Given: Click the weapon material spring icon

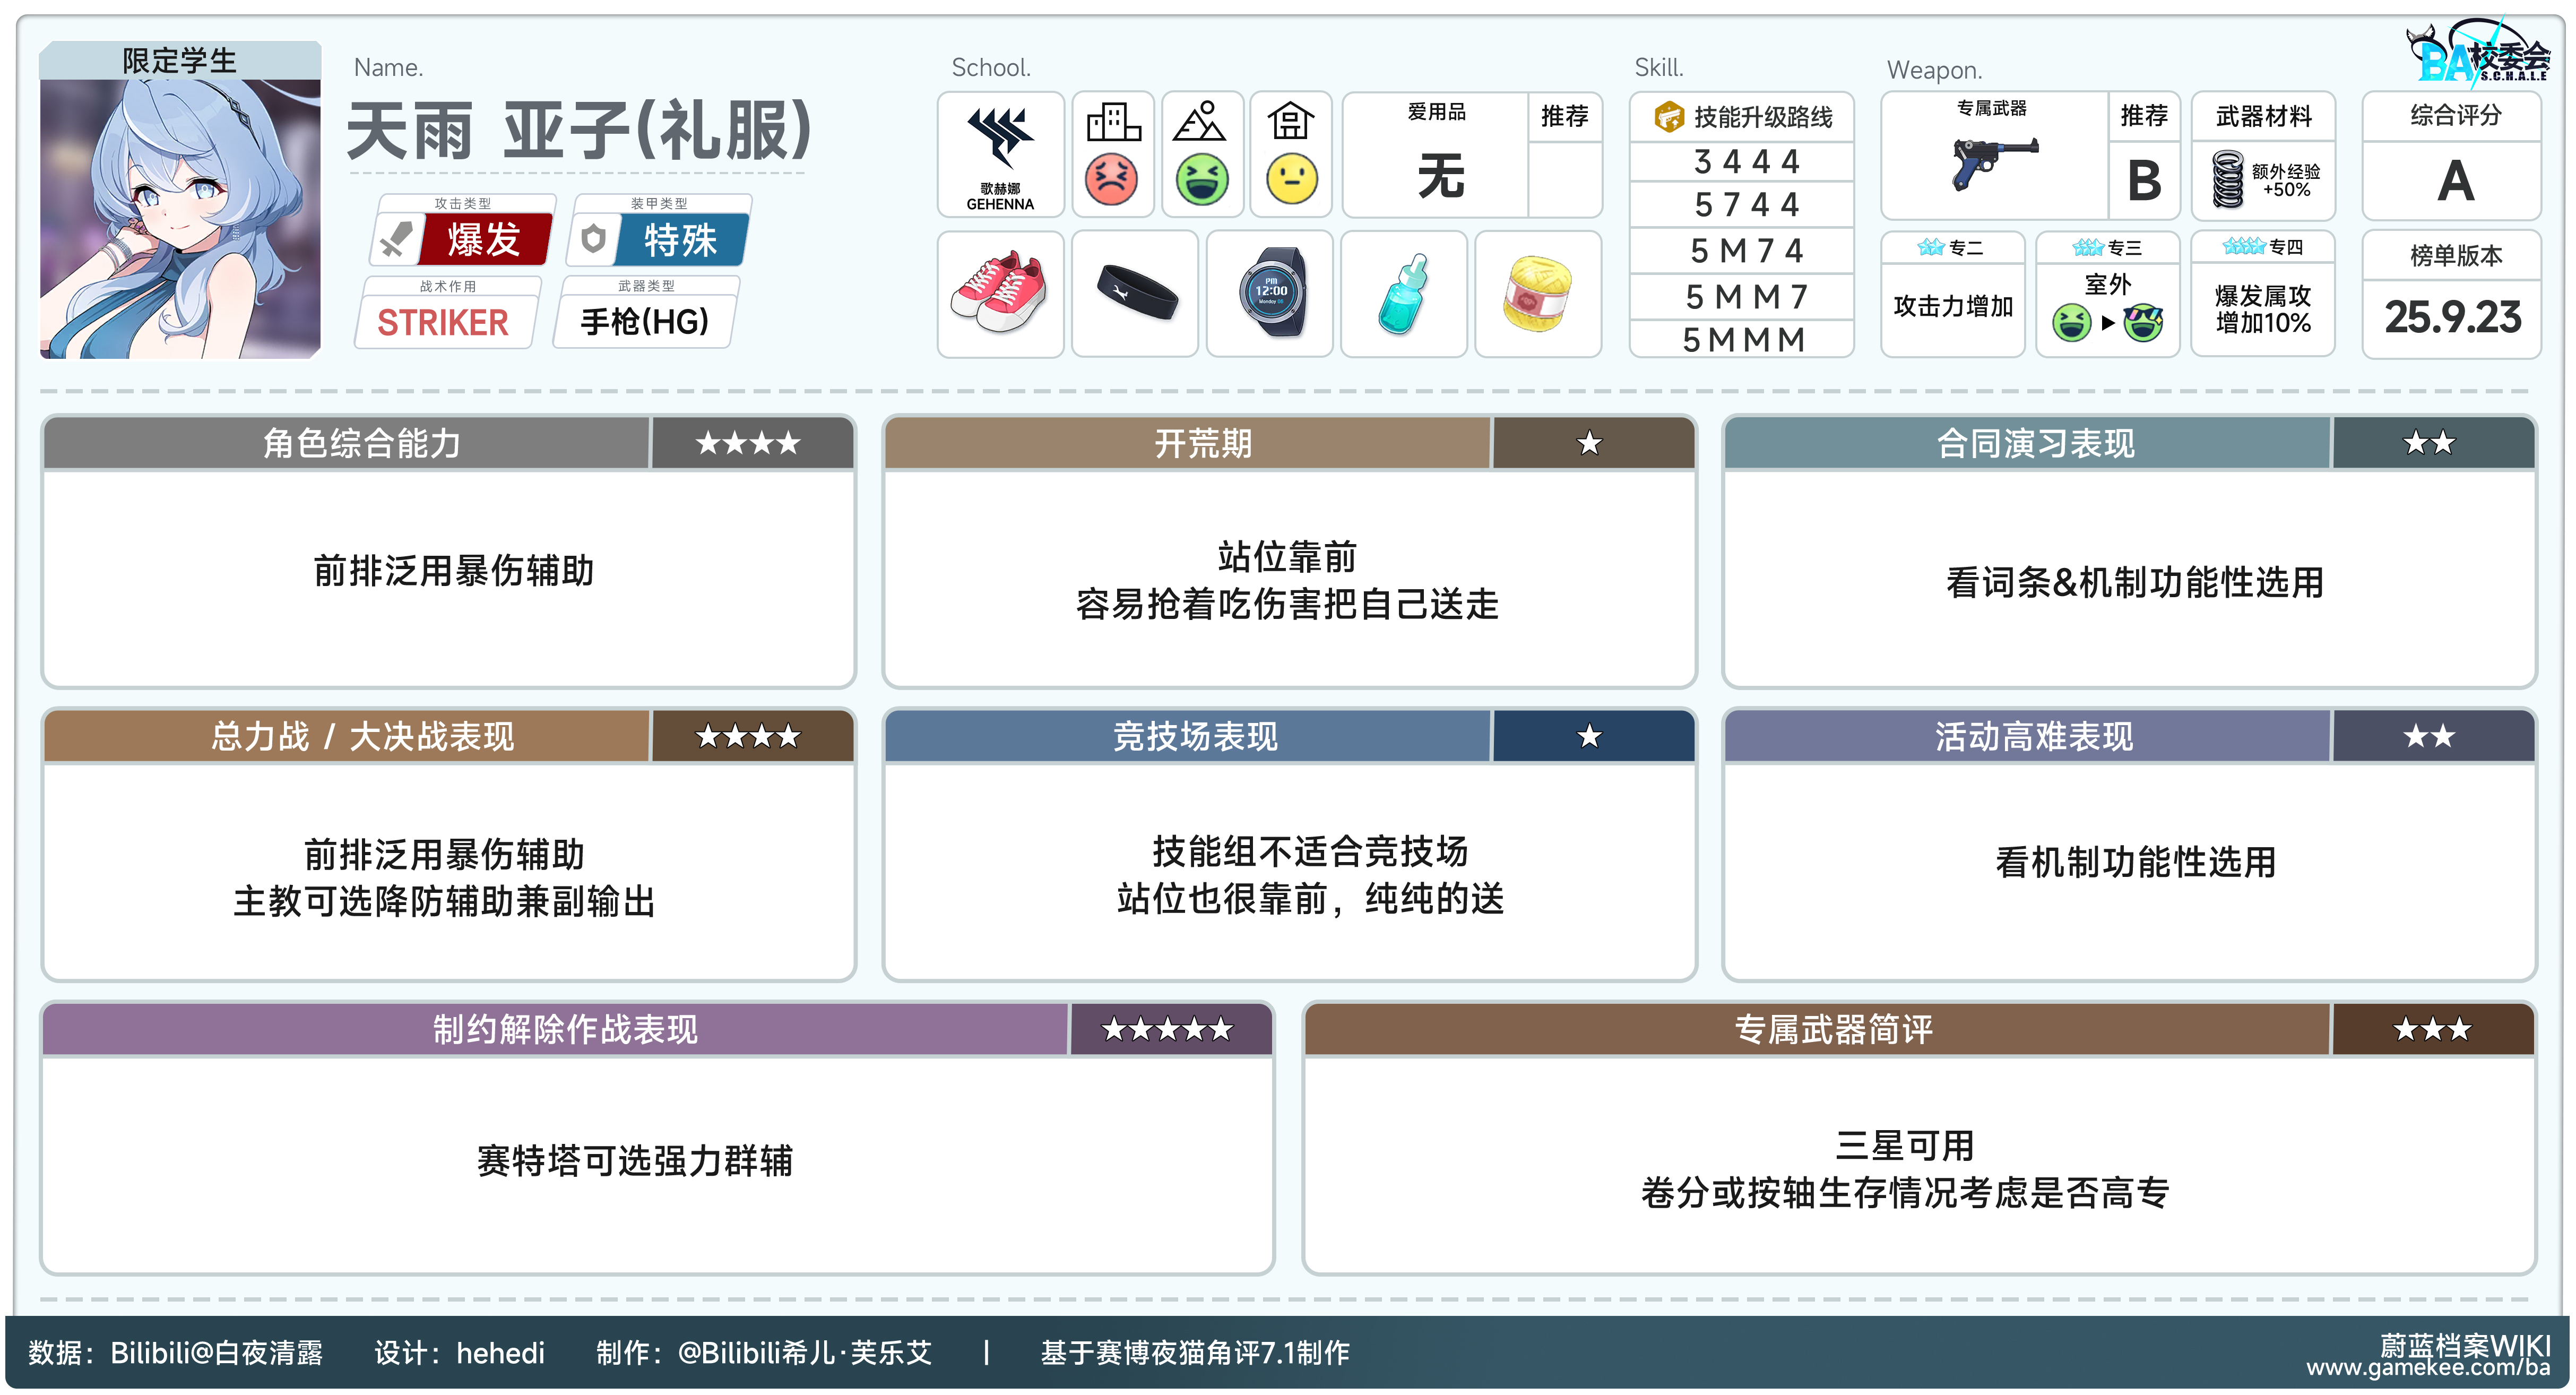Looking at the screenshot, I should [x=2228, y=180].
